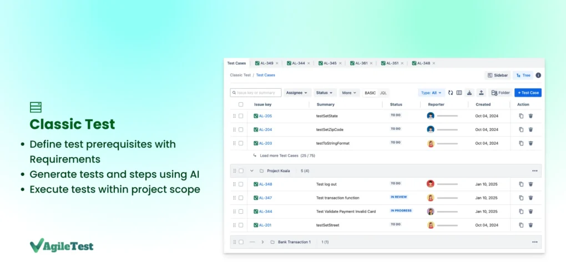
Task: Click the IN REVIEW status badge
Action: (x=399, y=197)
